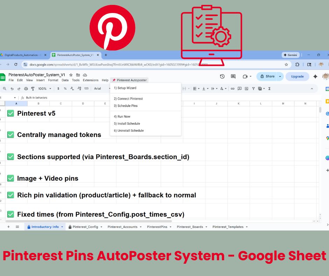Viewport: 329px width, 276px height.
Task: Start a Meet video call
Action: pyautogui.click(x=245, y=76)
